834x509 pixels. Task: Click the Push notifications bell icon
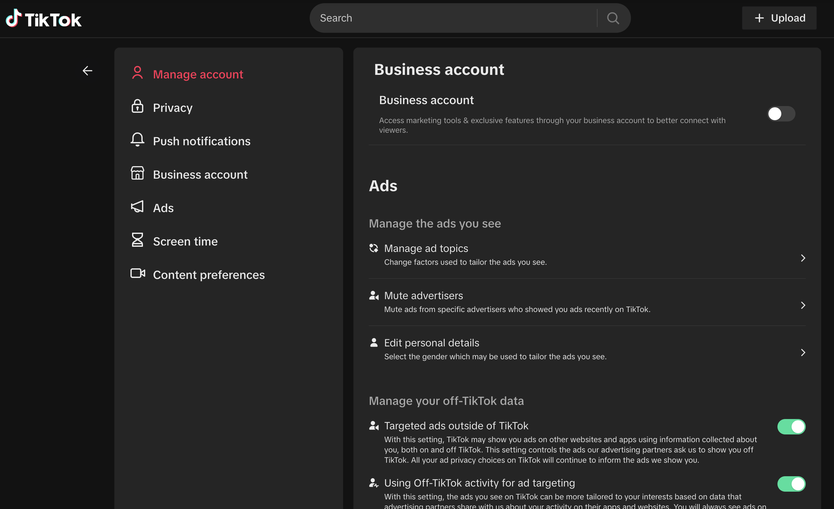(137, 139)
